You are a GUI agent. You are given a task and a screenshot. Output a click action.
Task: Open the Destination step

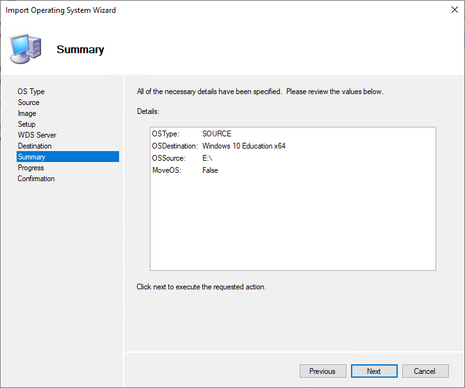35,146
